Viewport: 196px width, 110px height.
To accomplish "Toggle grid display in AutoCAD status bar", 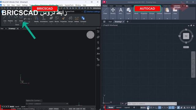I will click(x=148, y=108).
